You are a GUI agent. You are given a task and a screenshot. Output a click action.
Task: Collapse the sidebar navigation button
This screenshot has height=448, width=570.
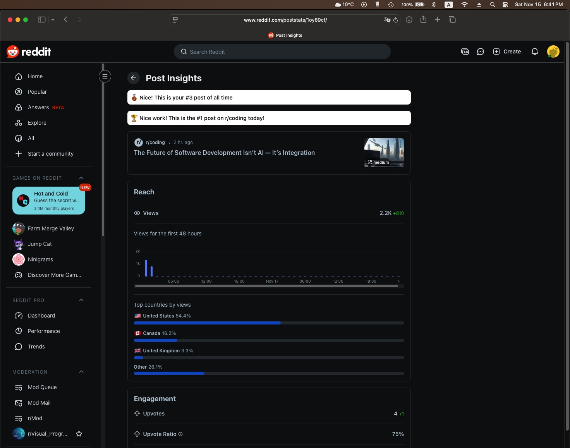click(x=105, y=76)
